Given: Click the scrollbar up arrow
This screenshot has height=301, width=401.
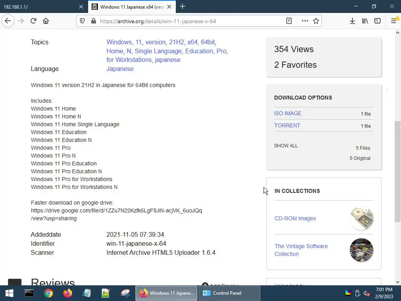Looking at the screenshot, I should (397, 33).
